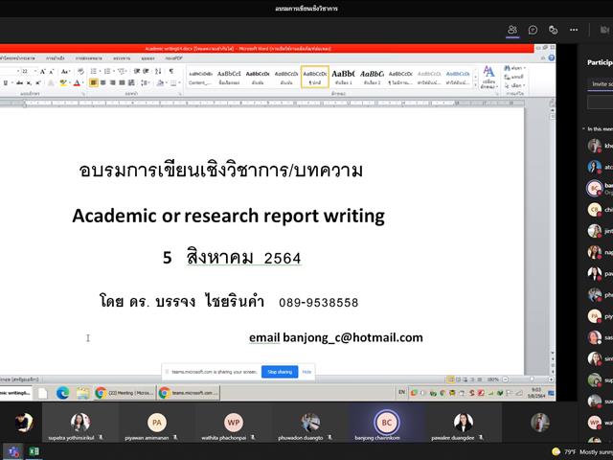This screenshot has width=613, height=460.
Task: Apply the Heading 1 style (AaBbC bold)
Action: [343, 77]
